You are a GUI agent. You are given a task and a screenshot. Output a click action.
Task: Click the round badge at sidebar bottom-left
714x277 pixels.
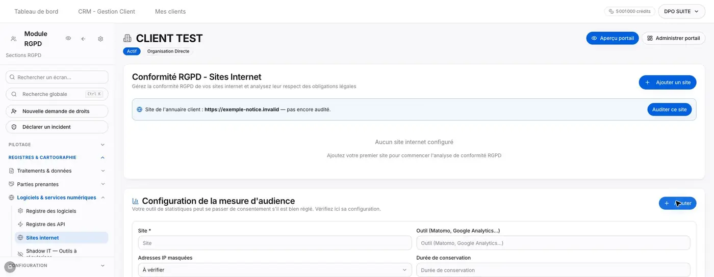click(x=10, y=267)
